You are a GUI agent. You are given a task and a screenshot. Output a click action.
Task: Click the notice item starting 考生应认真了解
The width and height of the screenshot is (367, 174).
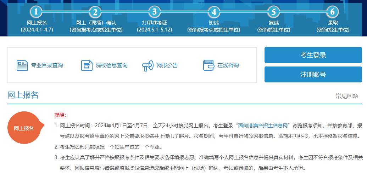[208, 163]
